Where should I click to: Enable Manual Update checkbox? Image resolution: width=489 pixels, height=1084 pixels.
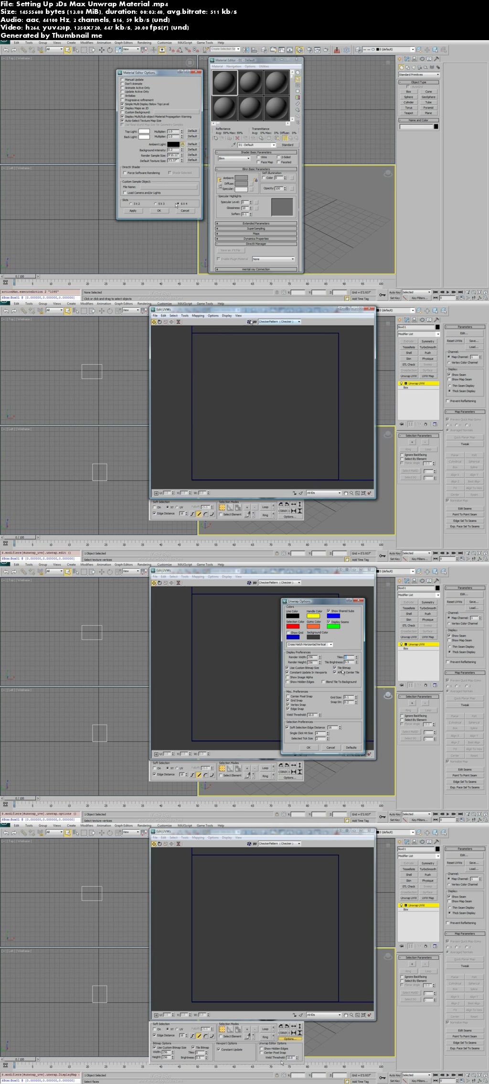[x=122, y=80]
